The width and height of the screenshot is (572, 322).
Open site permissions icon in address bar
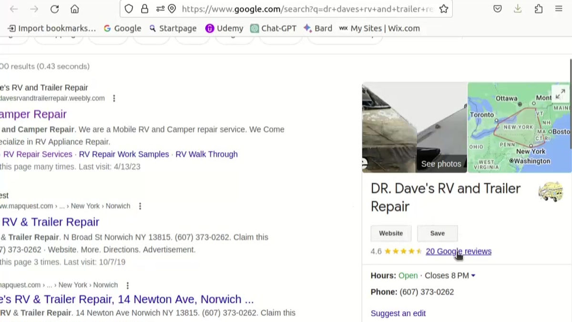tap(160, 9)
